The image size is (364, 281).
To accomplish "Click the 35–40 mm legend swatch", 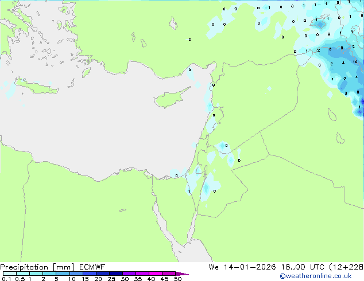I will 142,274.
